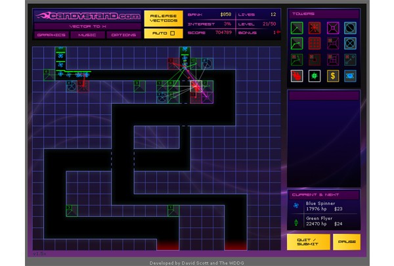The height and width of the screenshot is (266, 394).
Task: Select the green tower left of the first path corner
Action: pos(49,75)
